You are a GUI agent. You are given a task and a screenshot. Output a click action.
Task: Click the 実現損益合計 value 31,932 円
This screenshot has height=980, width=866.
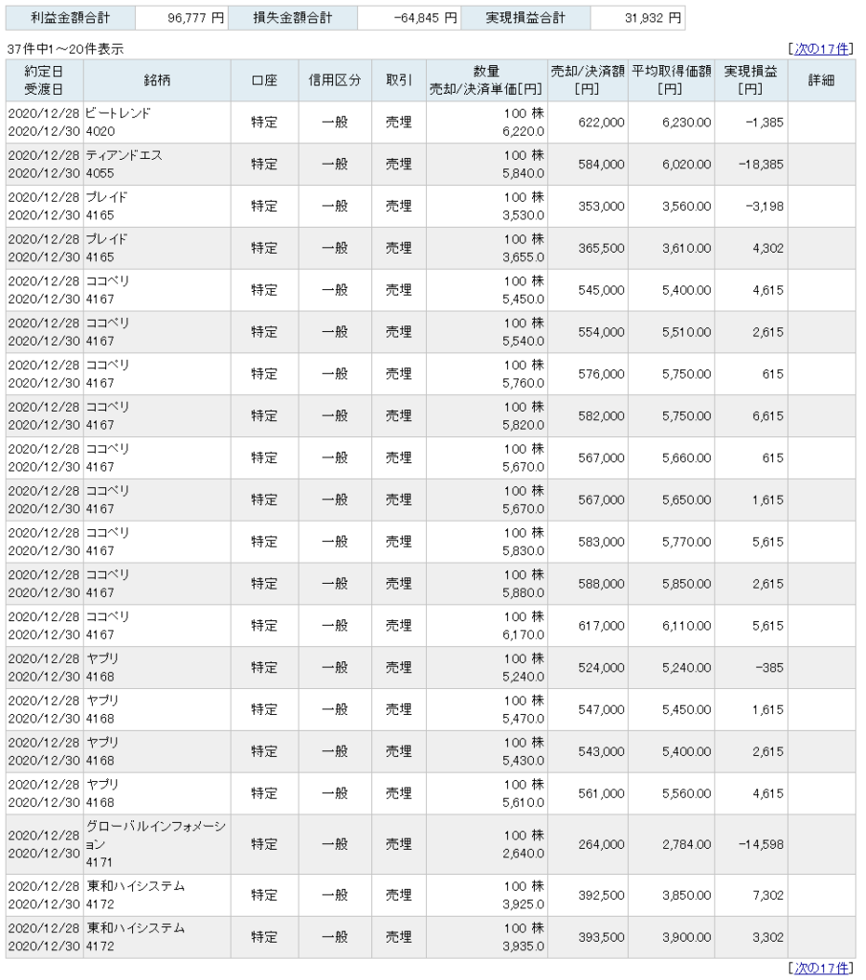[638, 18]
